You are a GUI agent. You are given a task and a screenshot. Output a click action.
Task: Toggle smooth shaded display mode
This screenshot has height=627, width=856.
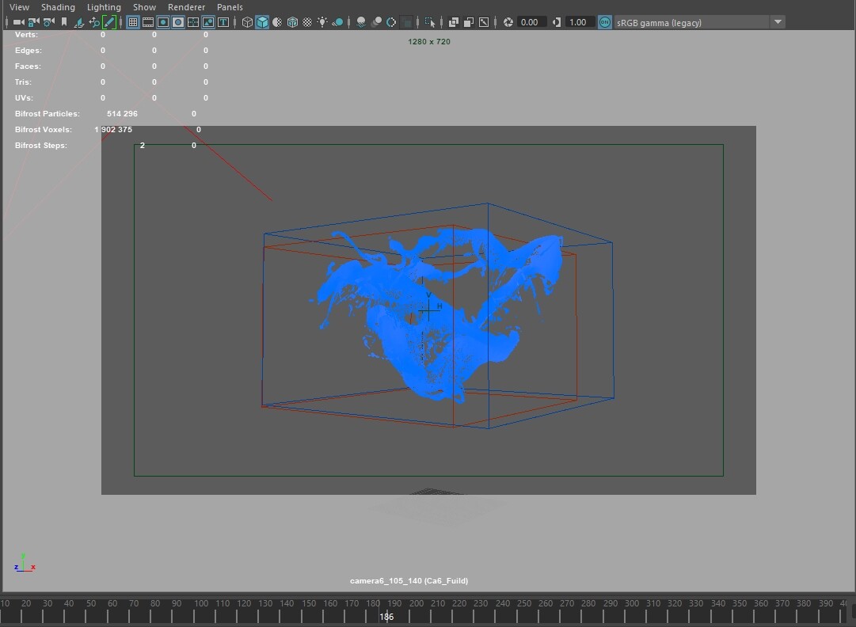point(261,22)
